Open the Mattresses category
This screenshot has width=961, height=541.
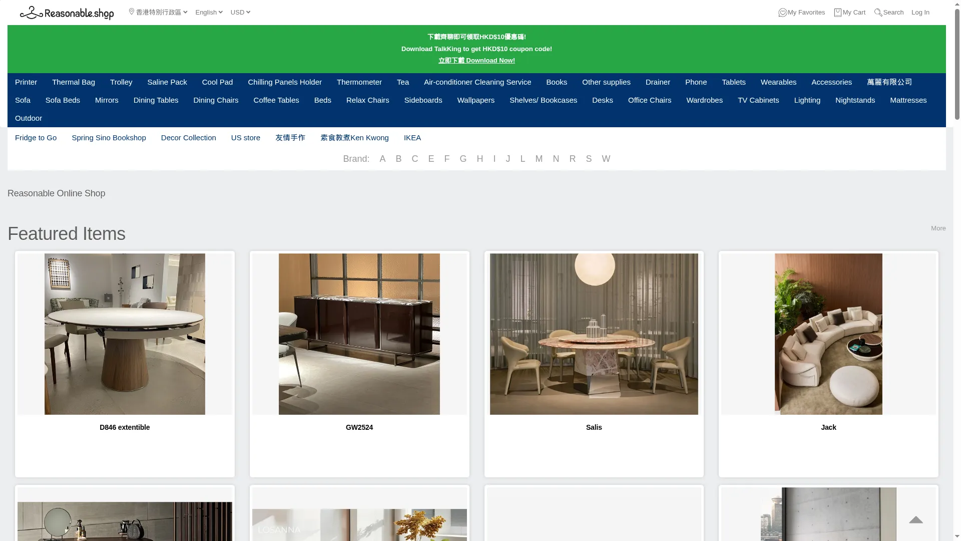pos(908,100)
